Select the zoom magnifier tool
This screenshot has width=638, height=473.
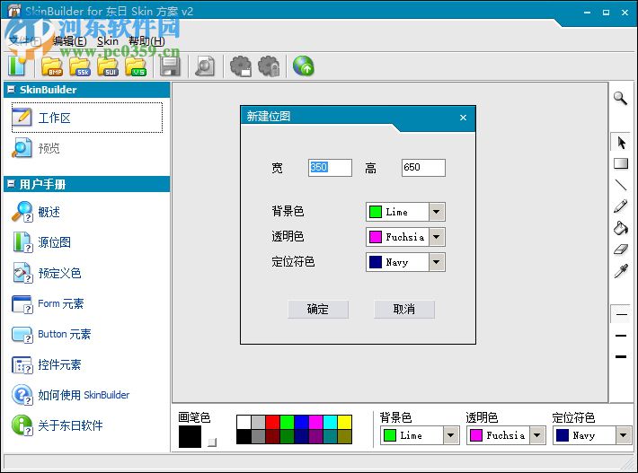[x=621, y=98]
